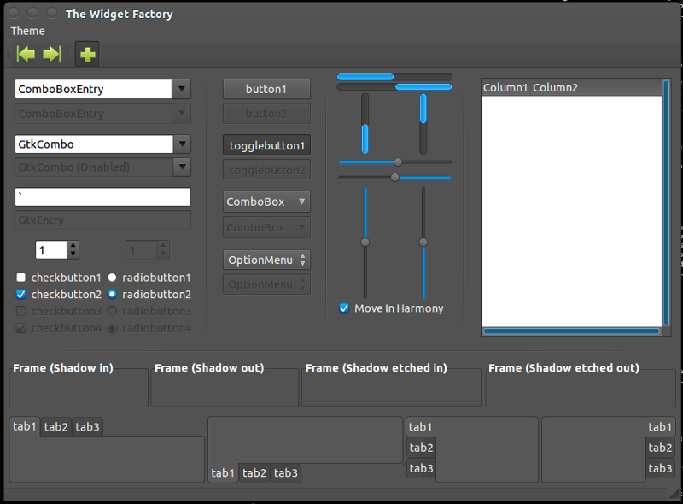Click the Frame (Shadow etched out) label

pos(564,368)
